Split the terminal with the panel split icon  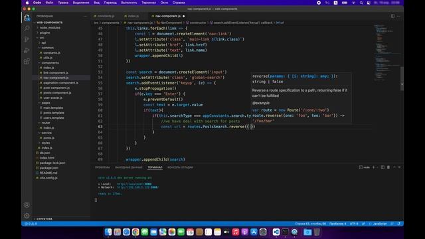pos(382,167)
